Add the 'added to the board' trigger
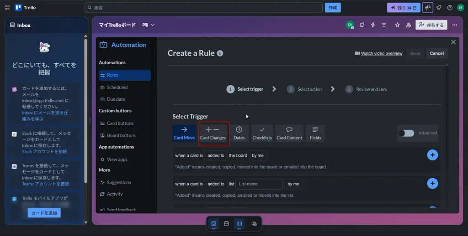468x236 pixels. pos(432,155)
